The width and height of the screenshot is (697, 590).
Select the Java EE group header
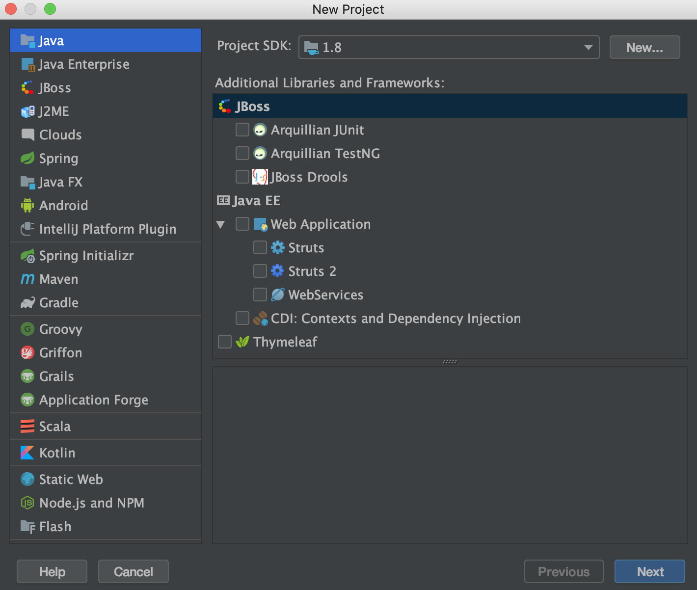click(450, 200)
